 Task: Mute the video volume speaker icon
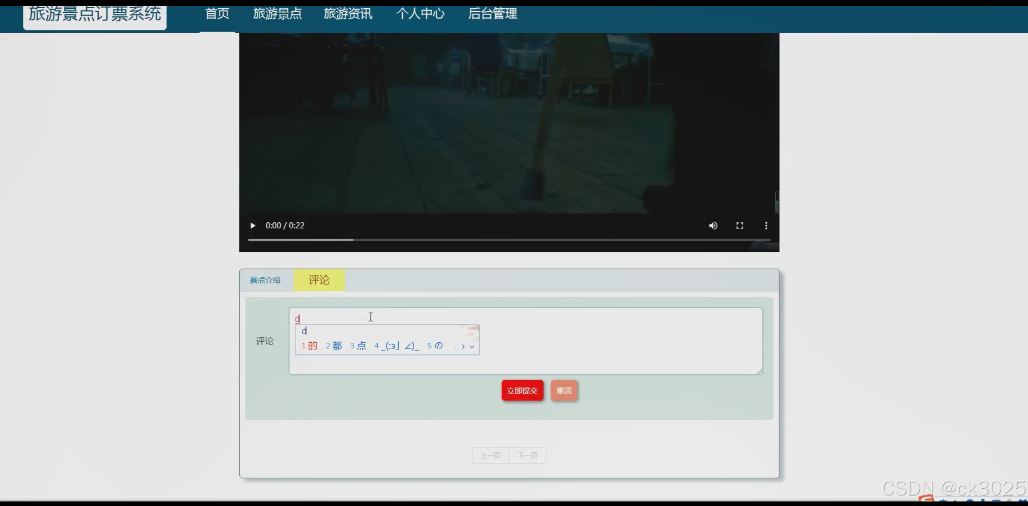[713, 225]
